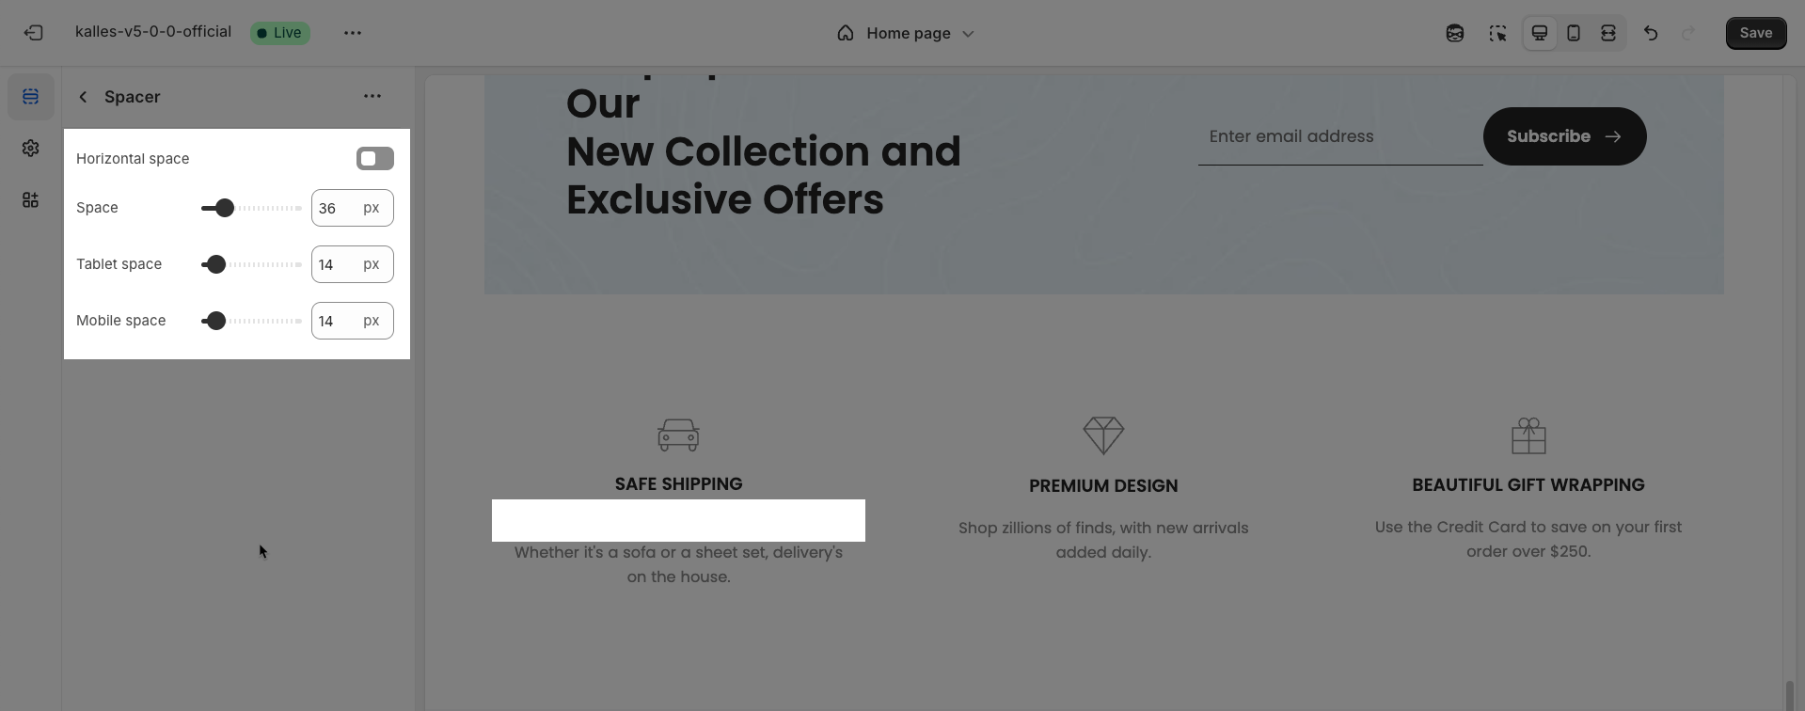Click the Subscribe button in preview
The height and width of the screenshot is (711, 1805).
1564,136
